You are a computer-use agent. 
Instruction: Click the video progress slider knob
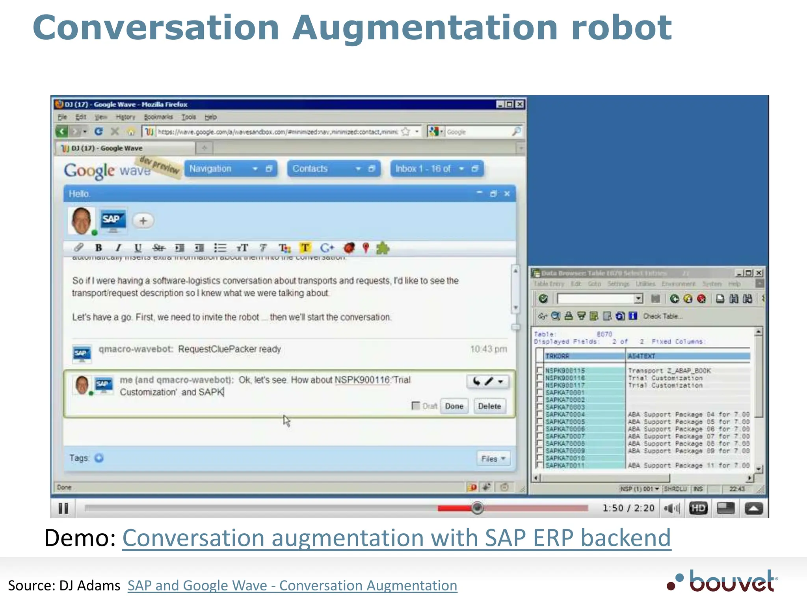[477, 508]
